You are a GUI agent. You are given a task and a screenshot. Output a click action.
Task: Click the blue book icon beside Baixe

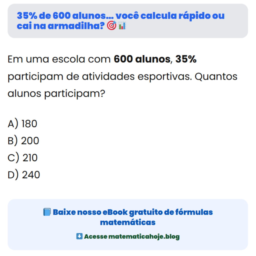[x=47, y=212]
